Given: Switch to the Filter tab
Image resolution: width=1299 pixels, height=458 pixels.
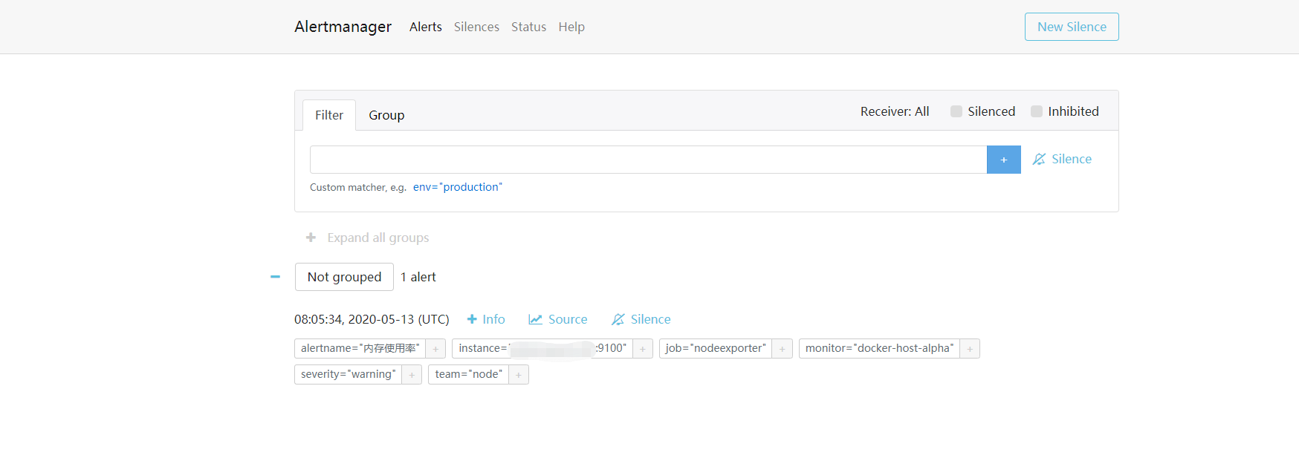Looking at the screenshot, I should 329,115.
